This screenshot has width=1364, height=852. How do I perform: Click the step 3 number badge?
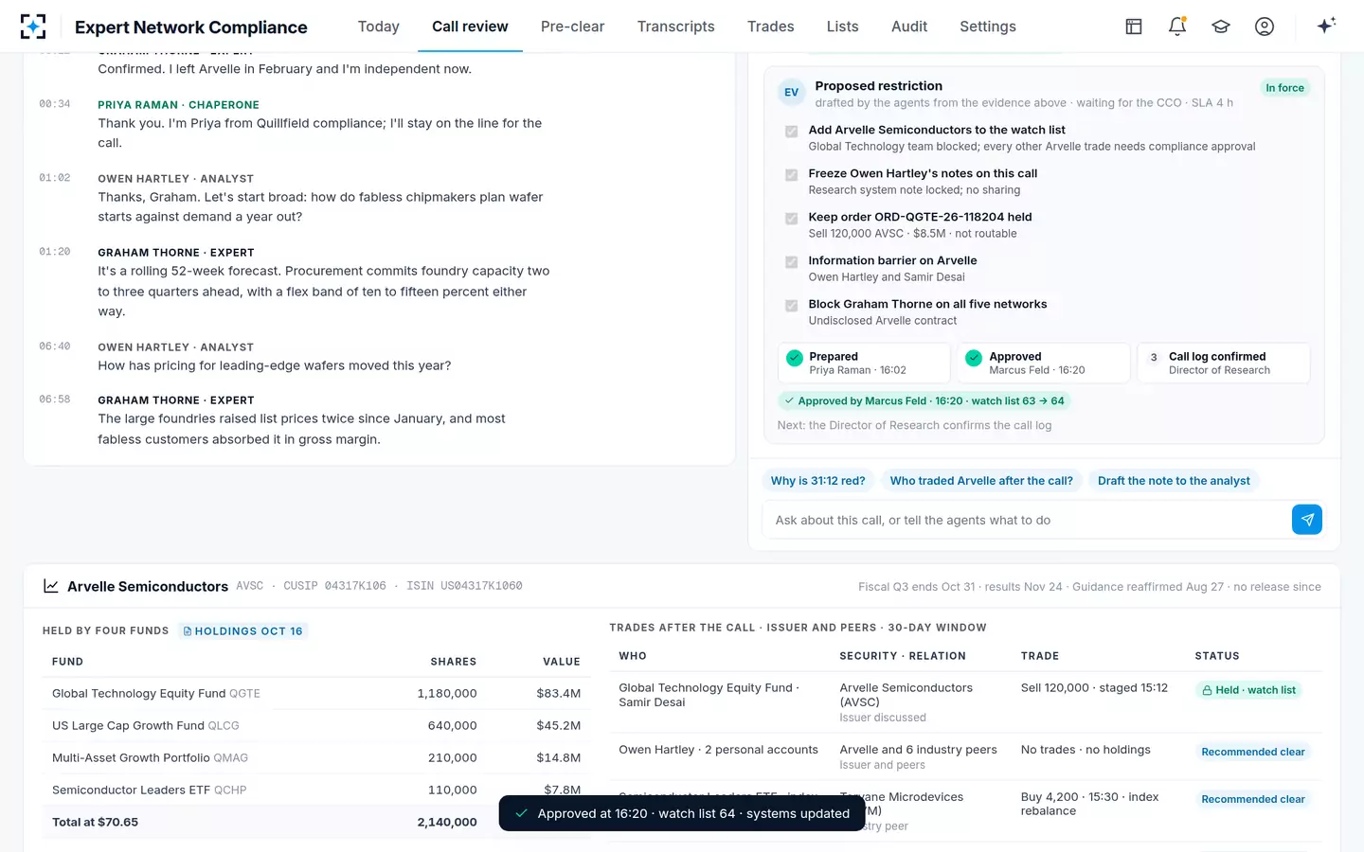pyautogui.click(x=1154, y=358)
